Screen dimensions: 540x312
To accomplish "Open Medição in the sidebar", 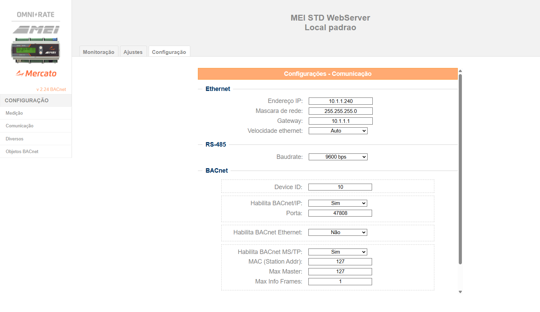I will [x=36, y=113].
